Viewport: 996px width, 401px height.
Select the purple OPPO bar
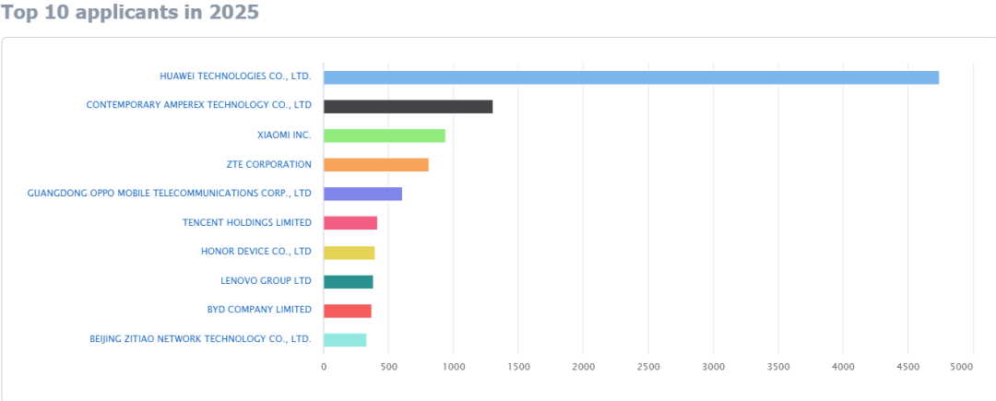pyautogui.click(x=362, y=195)
